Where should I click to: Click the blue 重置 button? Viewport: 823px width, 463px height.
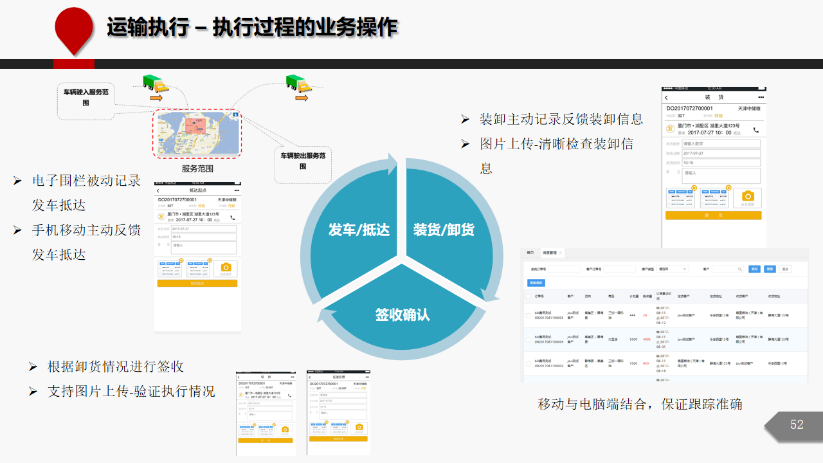click(x=770, y=269)
